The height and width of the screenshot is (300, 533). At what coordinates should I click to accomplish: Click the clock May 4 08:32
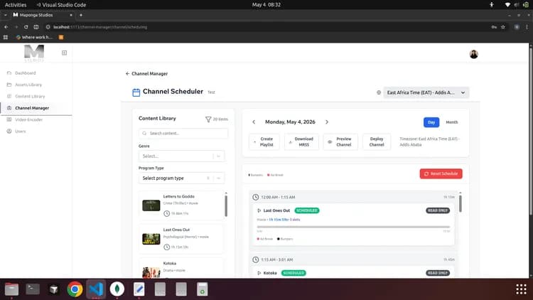(x=266, y=5)
